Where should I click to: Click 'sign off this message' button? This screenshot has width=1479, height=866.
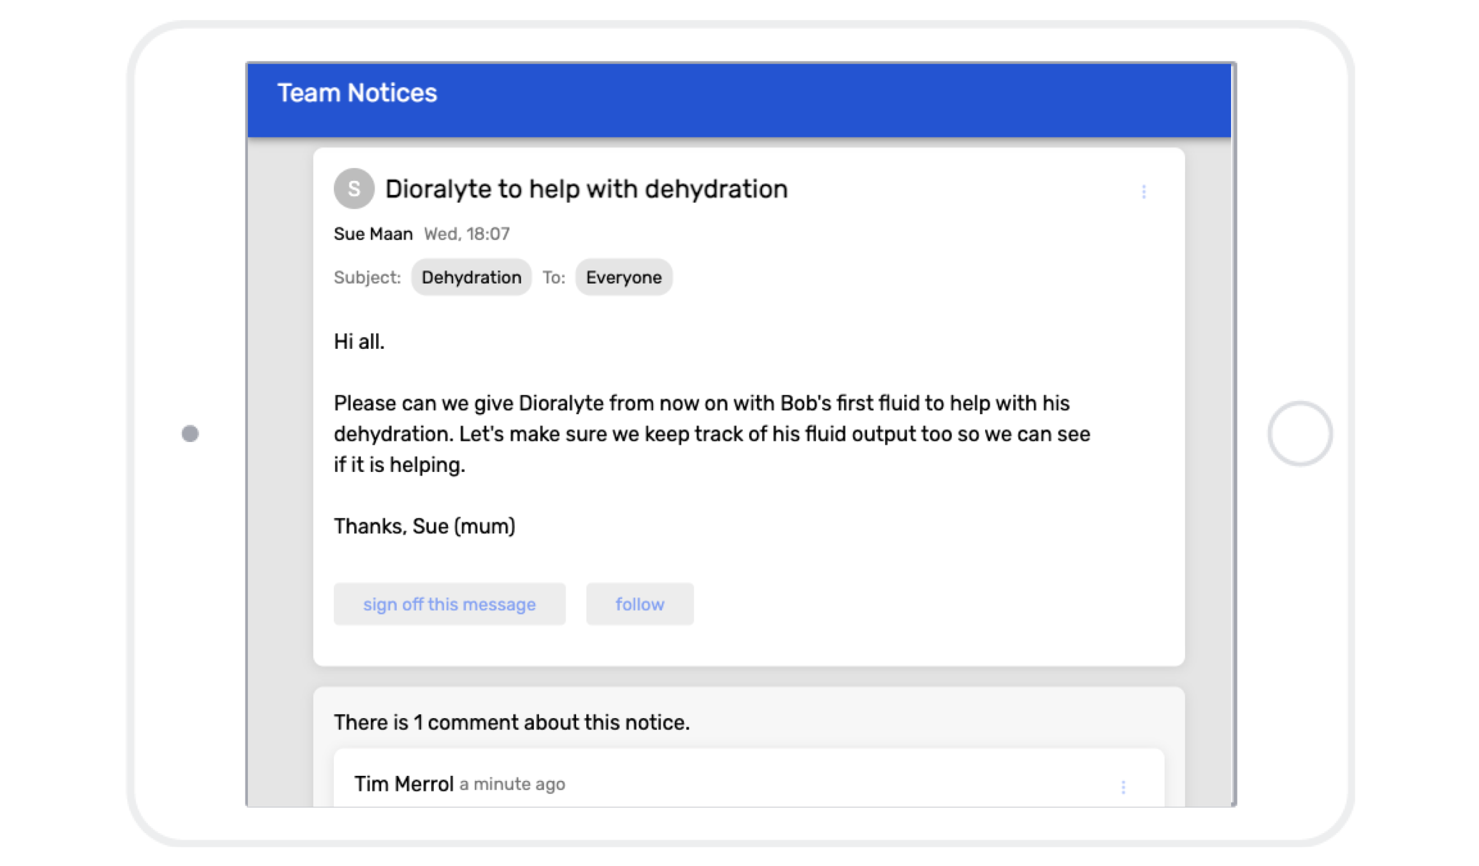pyautogui.click(x=449, y=604)
